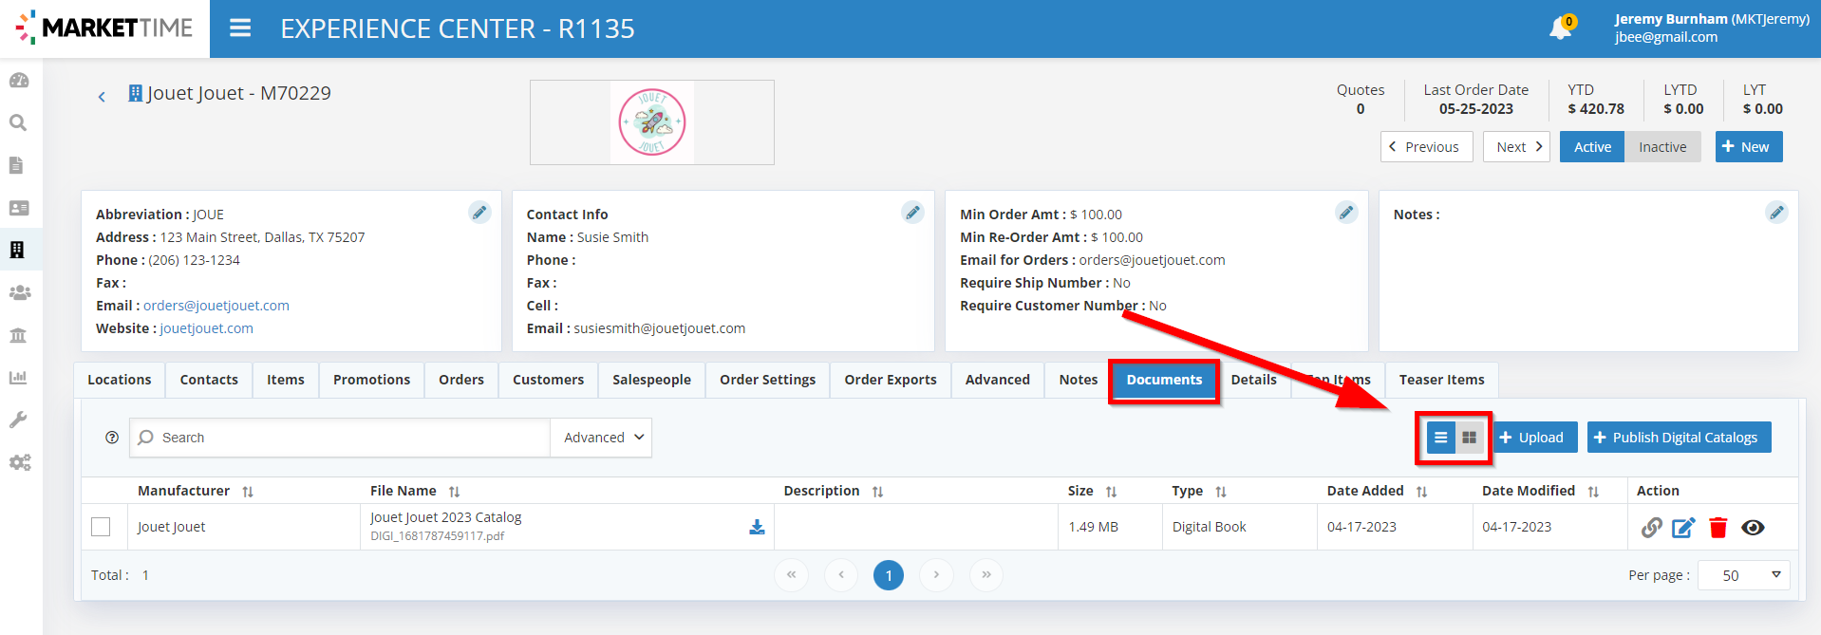Open the document icon in sidebar
Image resolution: width=1821 pixels, height=635 pixels.
pos(16,165)
